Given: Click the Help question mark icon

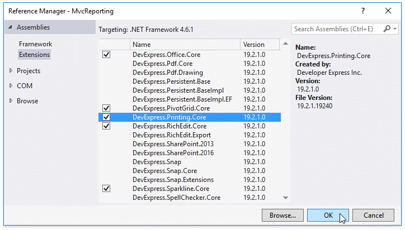Looking at the screenshot, I should (363, 11).
